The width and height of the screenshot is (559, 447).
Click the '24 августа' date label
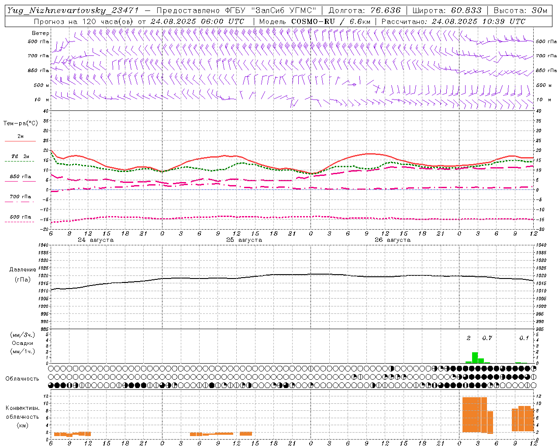click(x=96, y=240)
